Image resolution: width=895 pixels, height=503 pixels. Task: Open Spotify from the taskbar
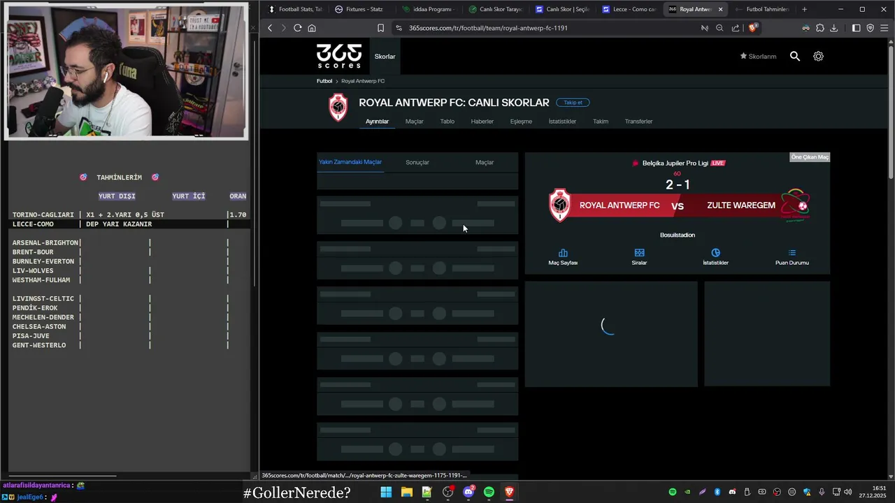point(489,492)
